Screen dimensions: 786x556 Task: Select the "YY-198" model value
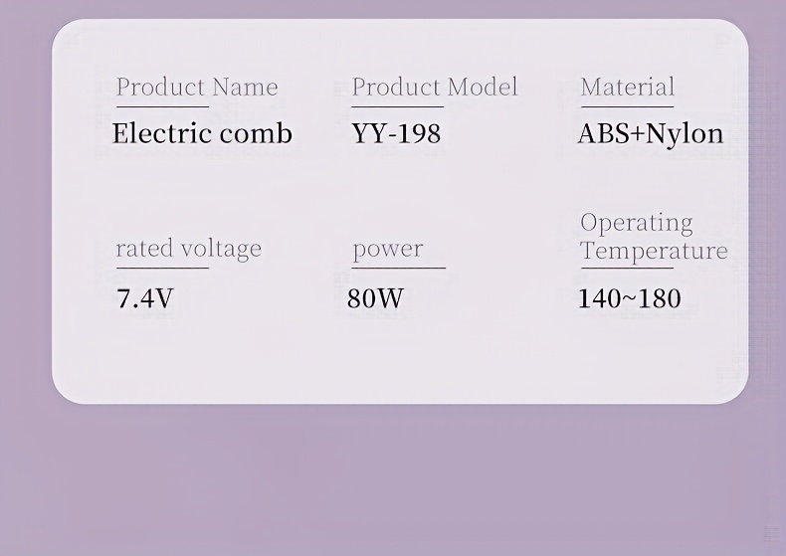(x=396, y=133)
